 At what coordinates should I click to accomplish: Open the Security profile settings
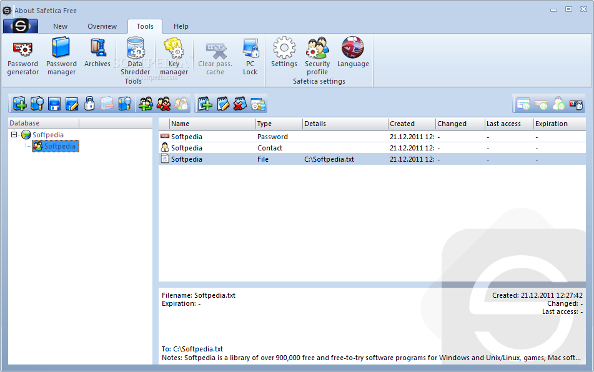tap(317, 56)
